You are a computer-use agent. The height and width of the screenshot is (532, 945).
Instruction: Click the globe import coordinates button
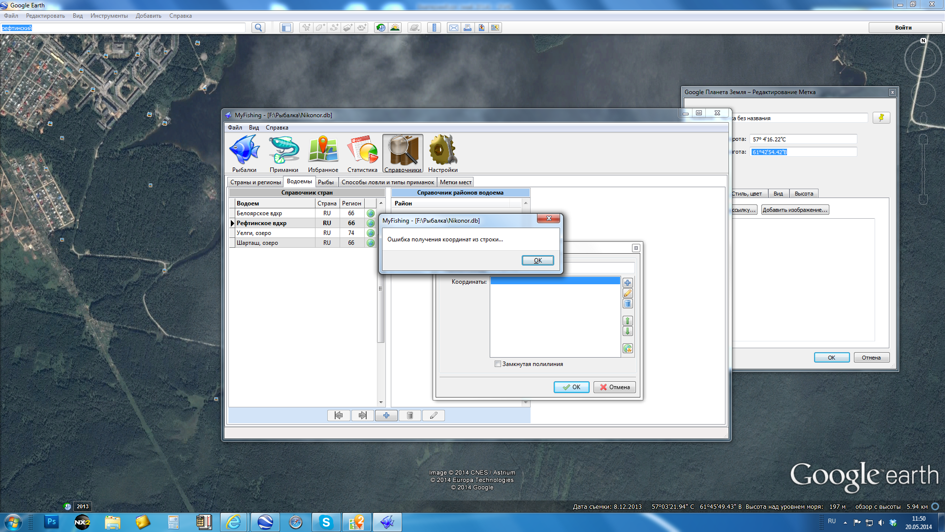point(628,349)
